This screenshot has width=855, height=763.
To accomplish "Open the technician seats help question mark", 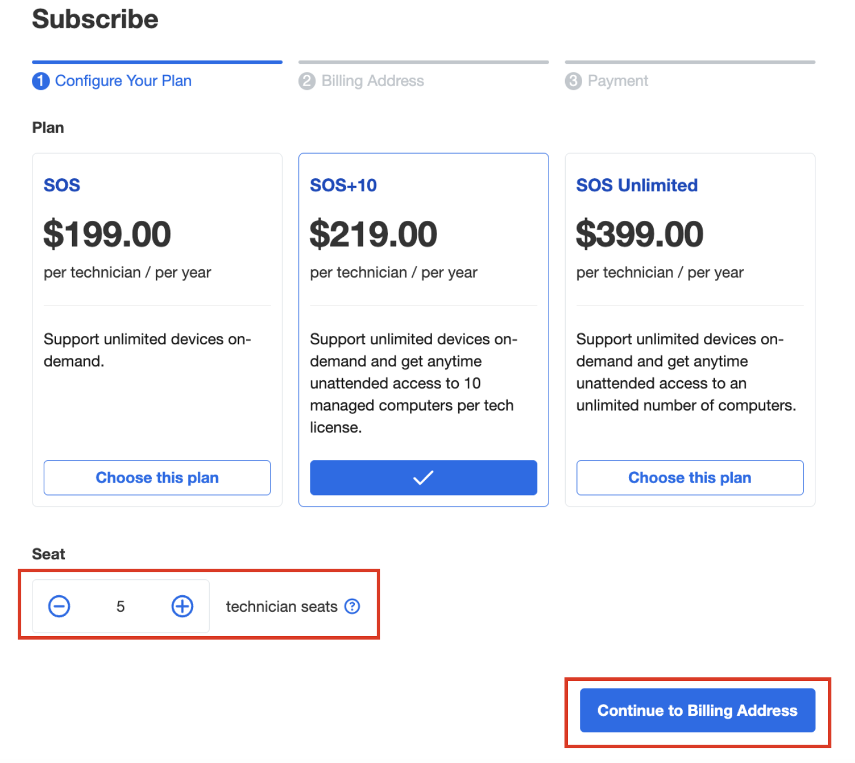I will tap(353, 607).
